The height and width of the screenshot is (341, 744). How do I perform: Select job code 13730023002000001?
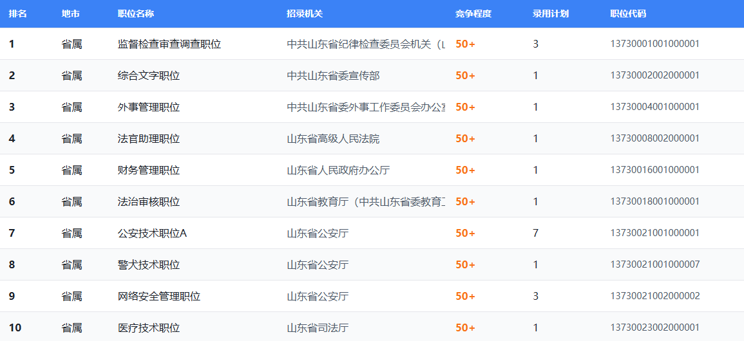(x=654, y=327)
